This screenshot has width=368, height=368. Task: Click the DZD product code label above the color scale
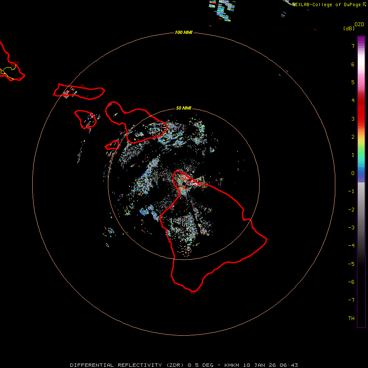pyautogui.click(x=359, y=25)
